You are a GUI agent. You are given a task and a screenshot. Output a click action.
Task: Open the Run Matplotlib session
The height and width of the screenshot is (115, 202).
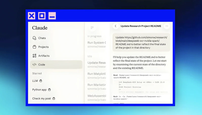click(97, 75)
